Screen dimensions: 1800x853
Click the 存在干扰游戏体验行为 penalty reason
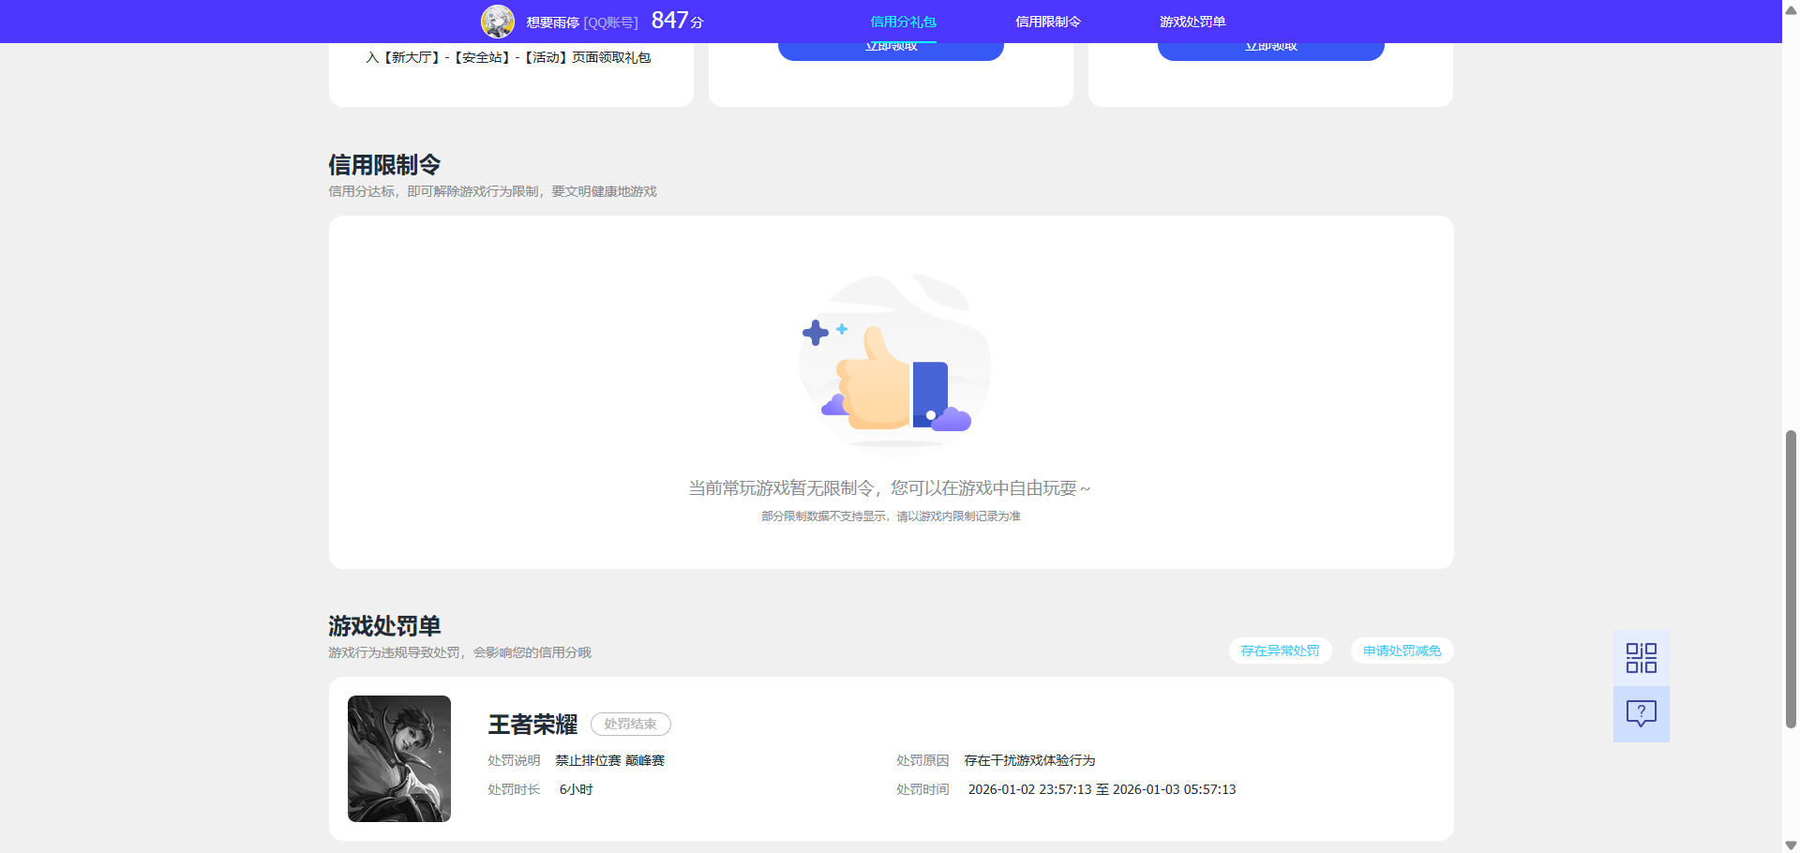pyautogui.click(x=1029, y=760)
